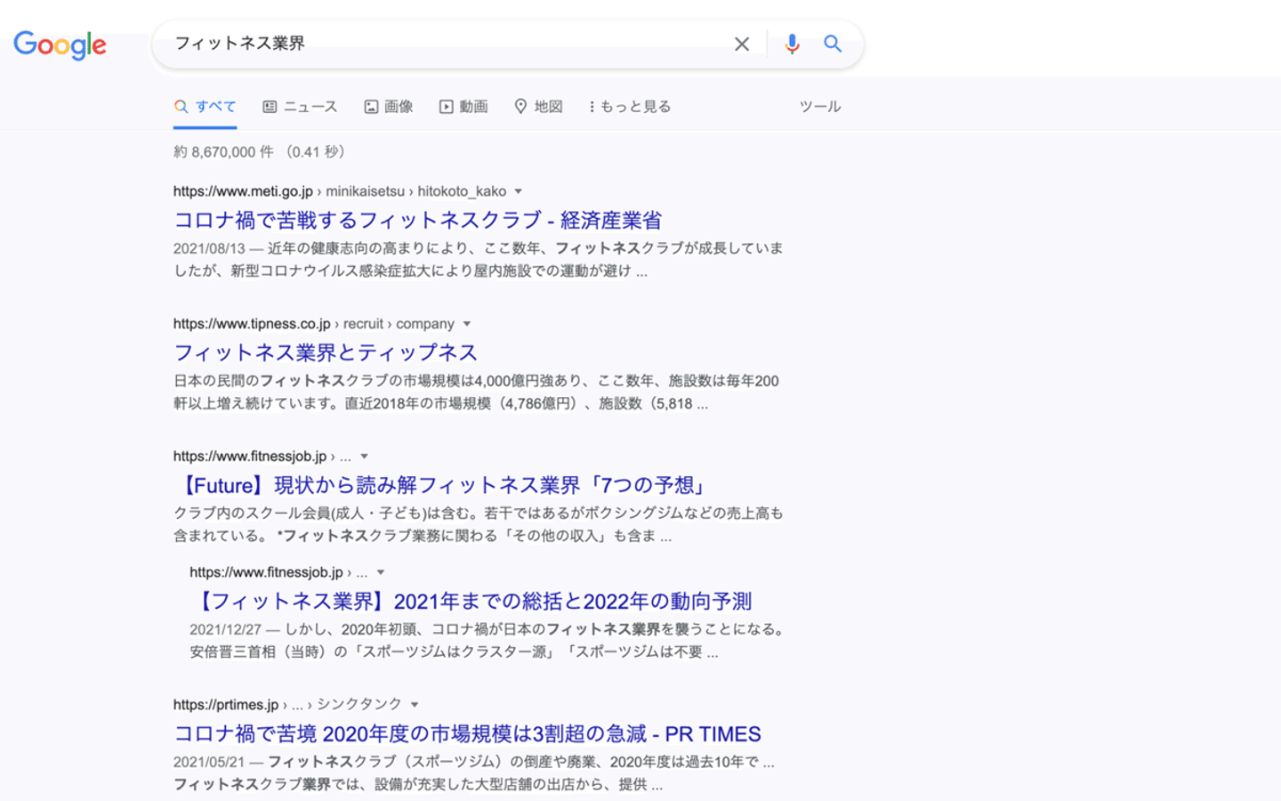
Task: Clear the search query with the X icon
Action: 742,44
